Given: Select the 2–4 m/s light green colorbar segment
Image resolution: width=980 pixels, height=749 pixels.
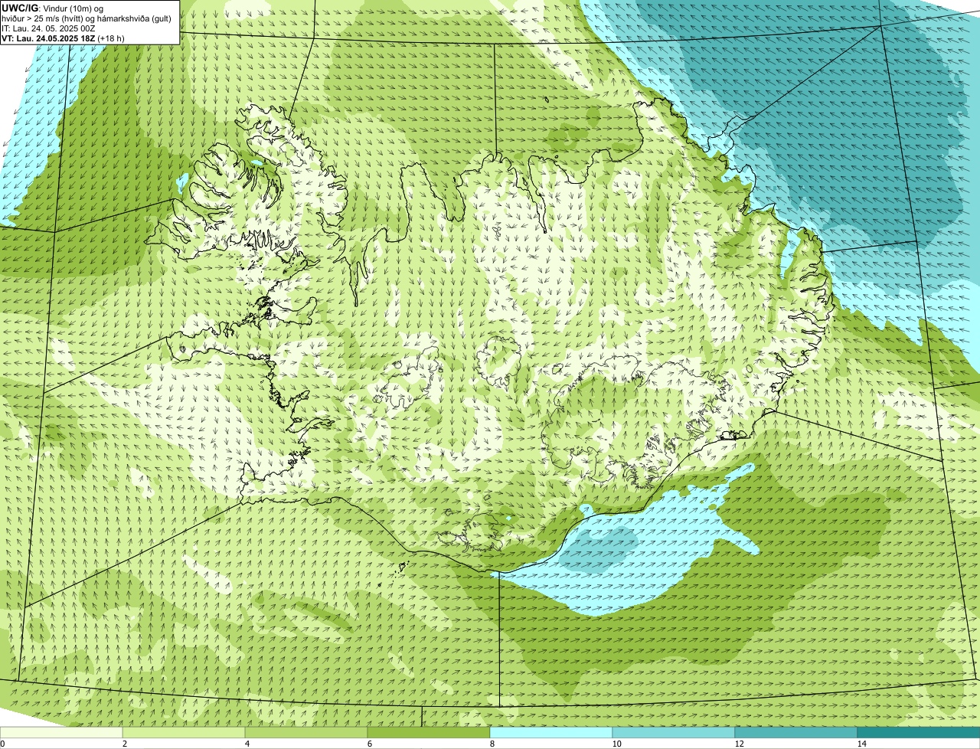Looking at the screenshot, I should pos(184,732).
